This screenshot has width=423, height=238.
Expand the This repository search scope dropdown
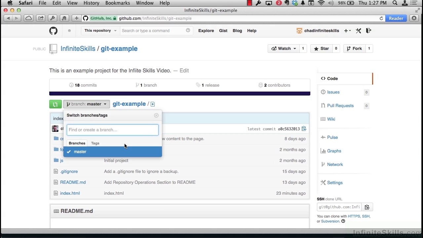click(100, 31)
